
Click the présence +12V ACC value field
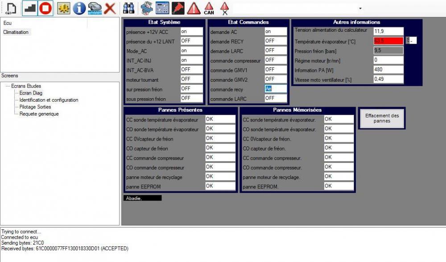[x=191, y=31]
